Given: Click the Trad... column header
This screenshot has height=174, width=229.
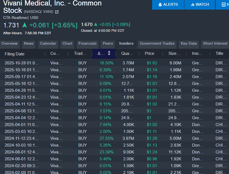Looking at the screenshot, I should [80, 53].
